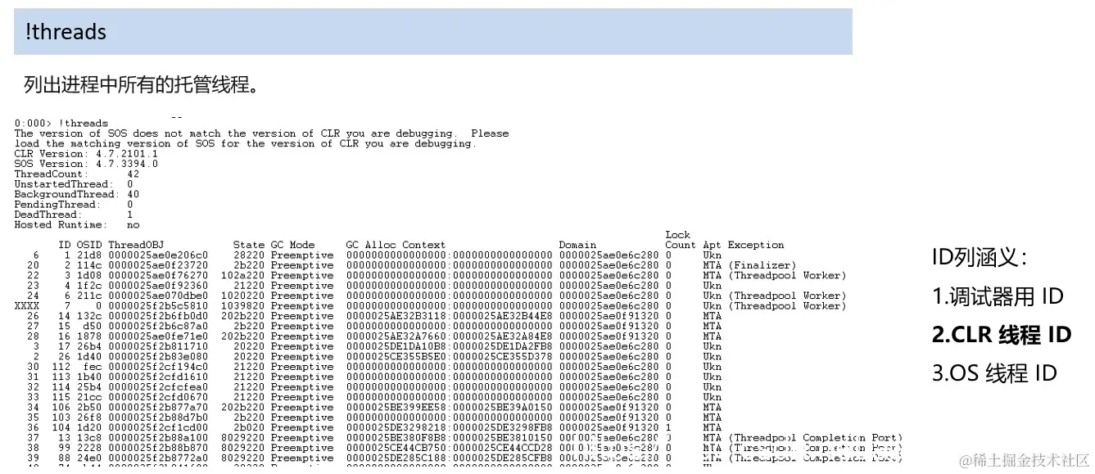Click alloc context '0000025DE3298218:0000025DE3298FB8'

coord(449,427)
